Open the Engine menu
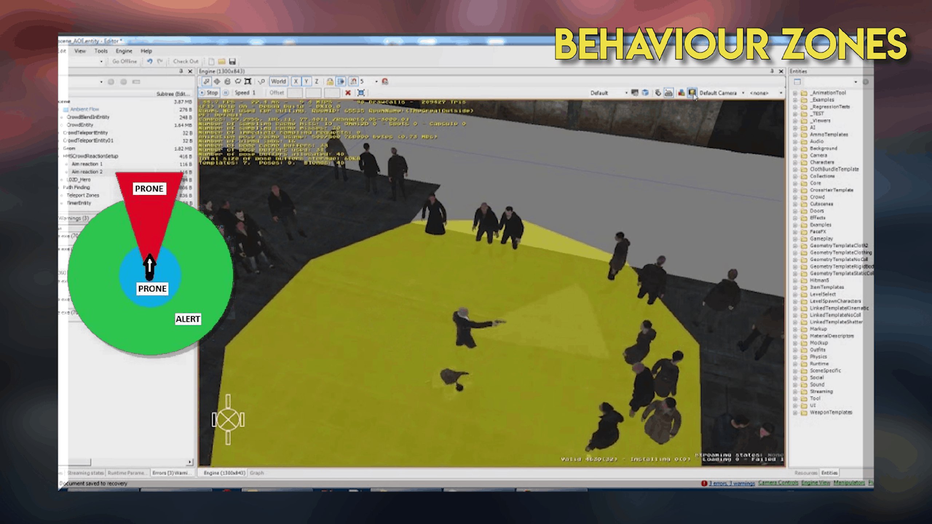 (x=124, y=51)
